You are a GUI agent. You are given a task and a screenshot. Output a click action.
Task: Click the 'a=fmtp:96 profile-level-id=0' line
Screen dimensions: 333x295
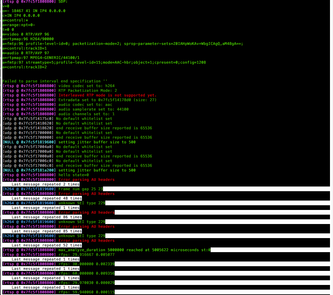123,44
